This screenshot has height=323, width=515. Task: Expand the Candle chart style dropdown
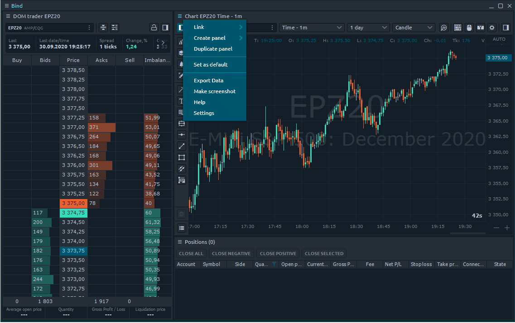tap(414, 28)
